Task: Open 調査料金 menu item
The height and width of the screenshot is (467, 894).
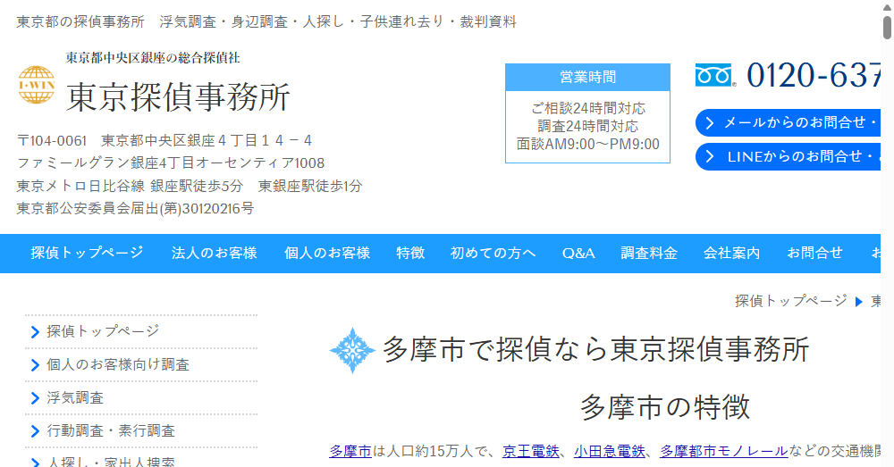Action: 649,253
